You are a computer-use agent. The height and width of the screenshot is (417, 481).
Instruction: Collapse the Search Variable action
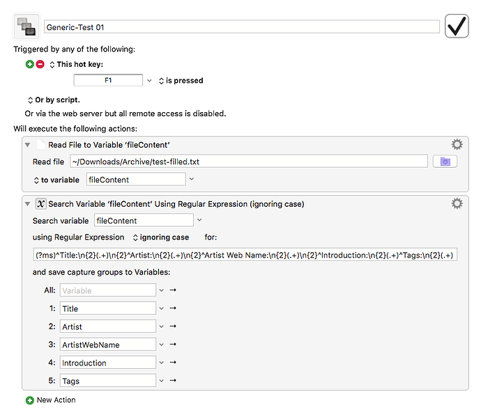click(28, 204)
